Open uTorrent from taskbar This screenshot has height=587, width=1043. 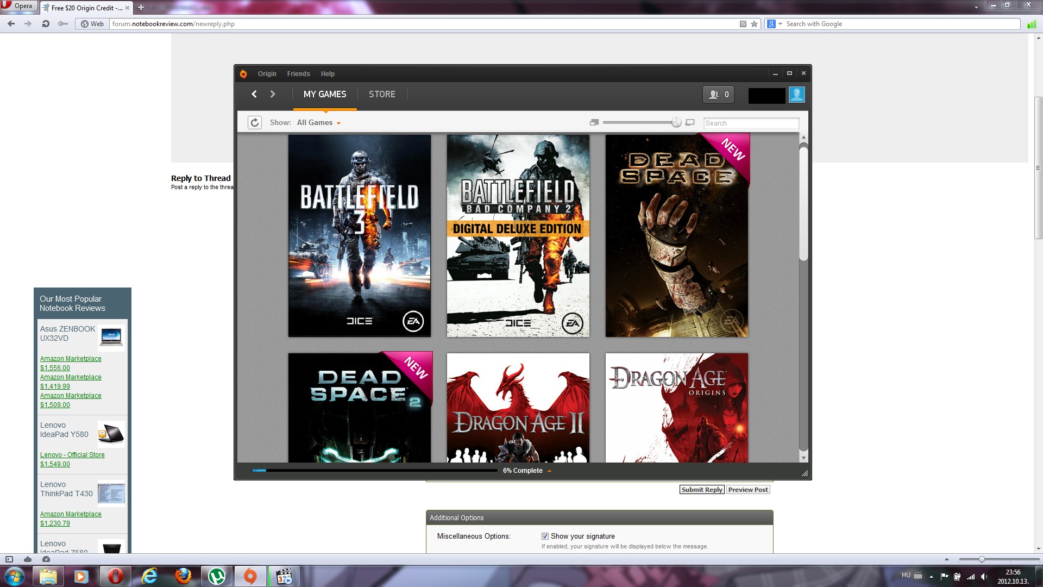click(217, 576)
